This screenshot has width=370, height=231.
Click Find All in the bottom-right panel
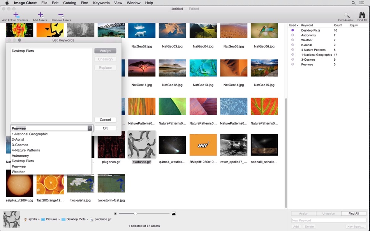(353, 213)
